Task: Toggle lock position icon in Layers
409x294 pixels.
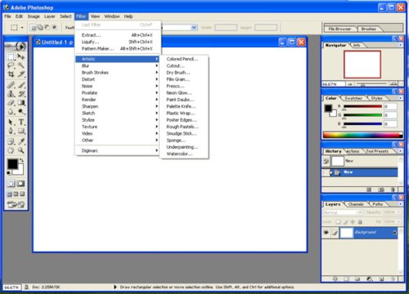Action: point(353,222)
